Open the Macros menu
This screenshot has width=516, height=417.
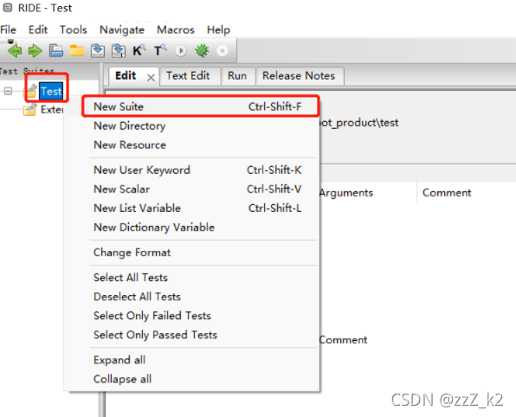176,29
